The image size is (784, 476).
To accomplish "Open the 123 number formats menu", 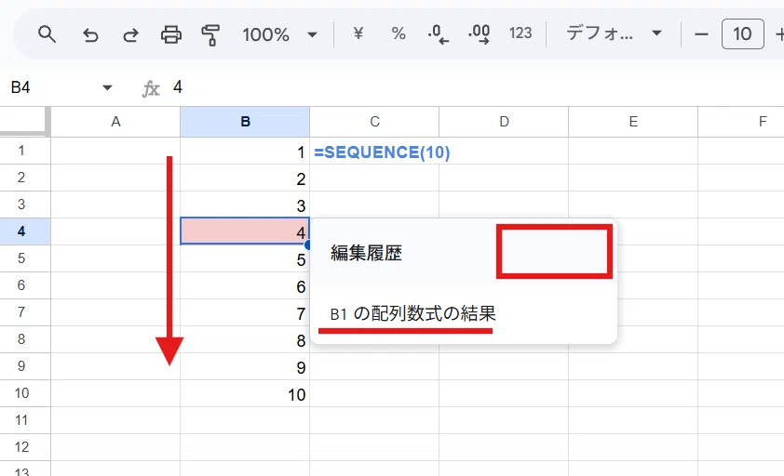I will (520, 33).
